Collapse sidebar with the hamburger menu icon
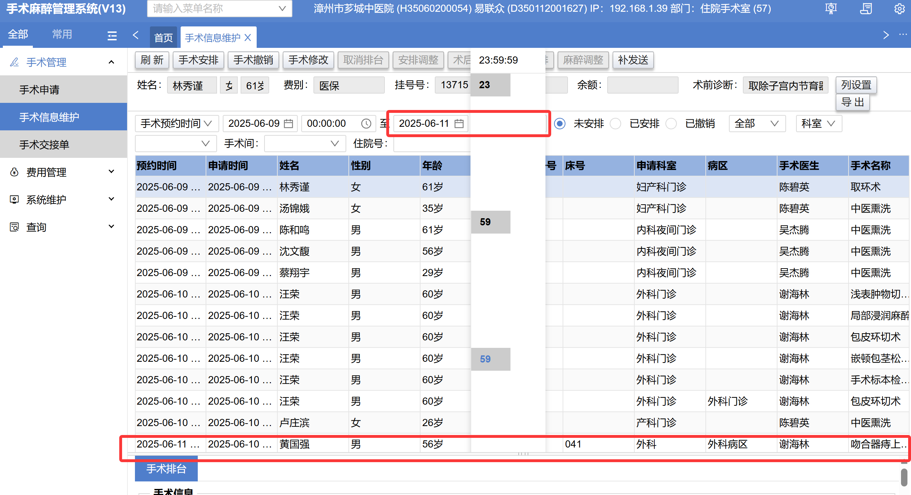The width and height of the screenshot is (911, 495). (112, 35)
